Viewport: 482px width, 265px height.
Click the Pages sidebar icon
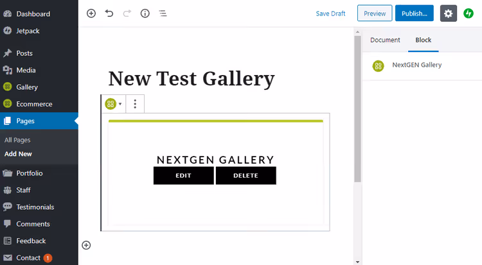click(x=7, y=121)
